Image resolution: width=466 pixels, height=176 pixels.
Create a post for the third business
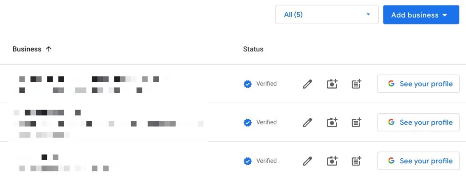[x=356, y=161]
